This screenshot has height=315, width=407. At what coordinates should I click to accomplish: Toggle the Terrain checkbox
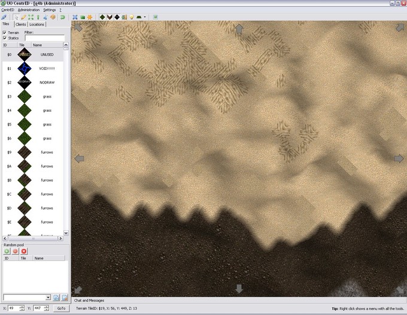coord(5,32)
